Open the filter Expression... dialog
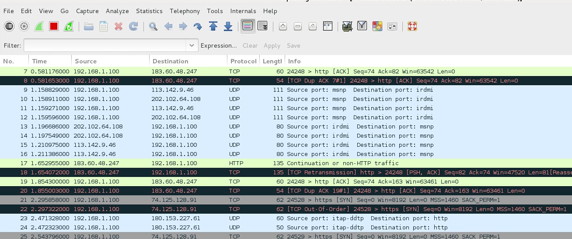The width and height of the screenshot is (572, 239). tap(218, 45)
